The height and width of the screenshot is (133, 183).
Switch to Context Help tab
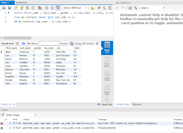pyautogui.click(x=122, y=104)
